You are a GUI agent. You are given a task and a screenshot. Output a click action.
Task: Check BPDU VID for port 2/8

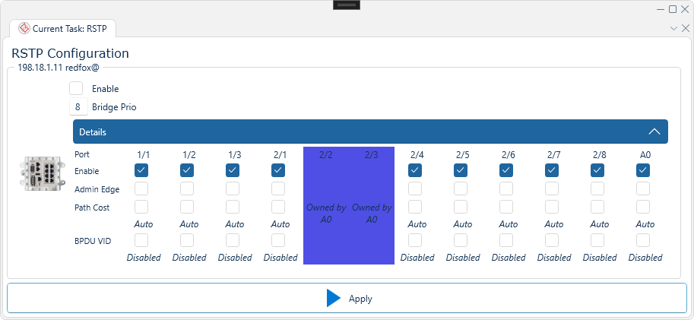click(x=597, y=240)
